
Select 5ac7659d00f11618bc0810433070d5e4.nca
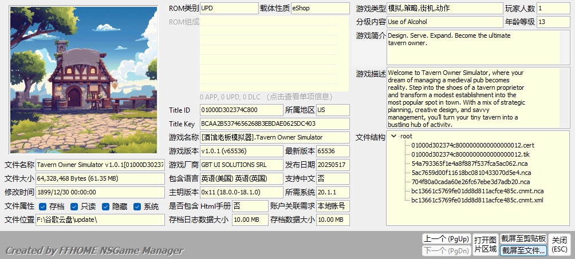click(x=471, y=173)
